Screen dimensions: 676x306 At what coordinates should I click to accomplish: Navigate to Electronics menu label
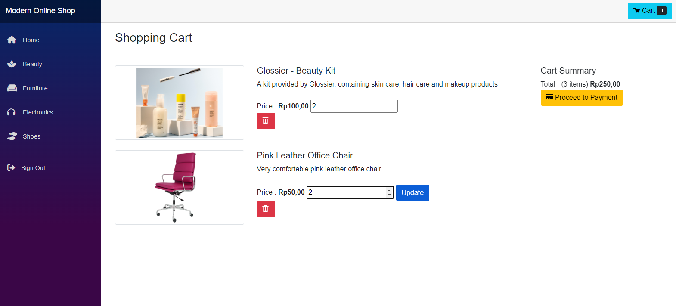(38, 112)
